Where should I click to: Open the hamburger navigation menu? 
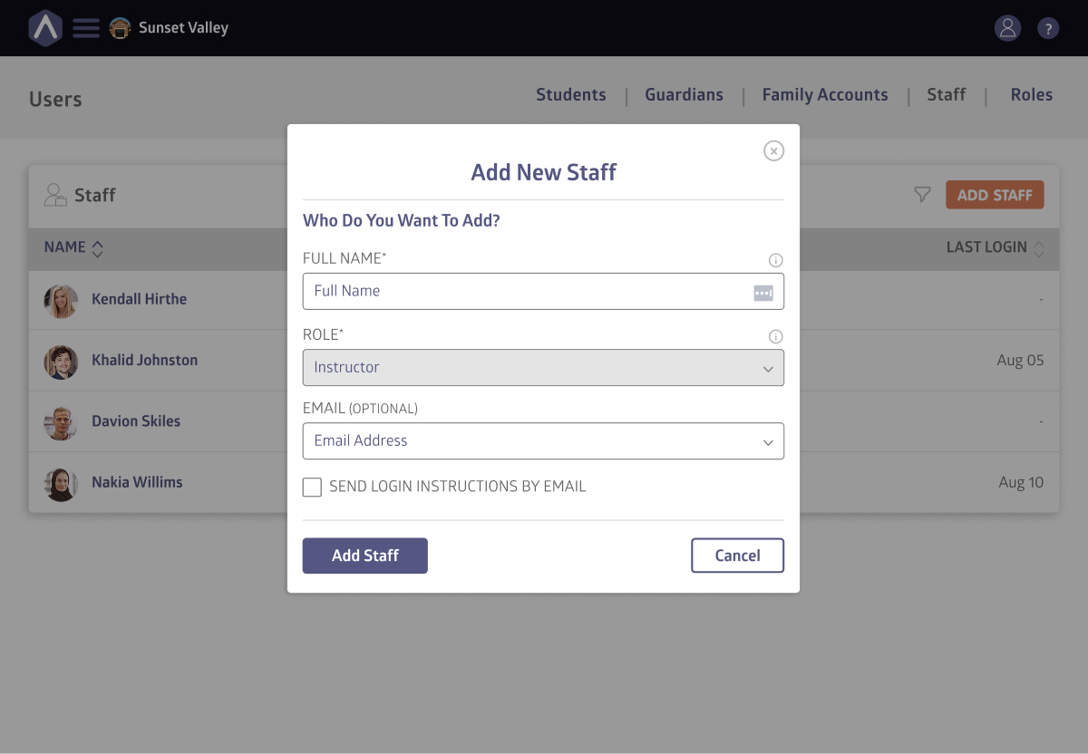pyautogui.click(x=86, y=28)
